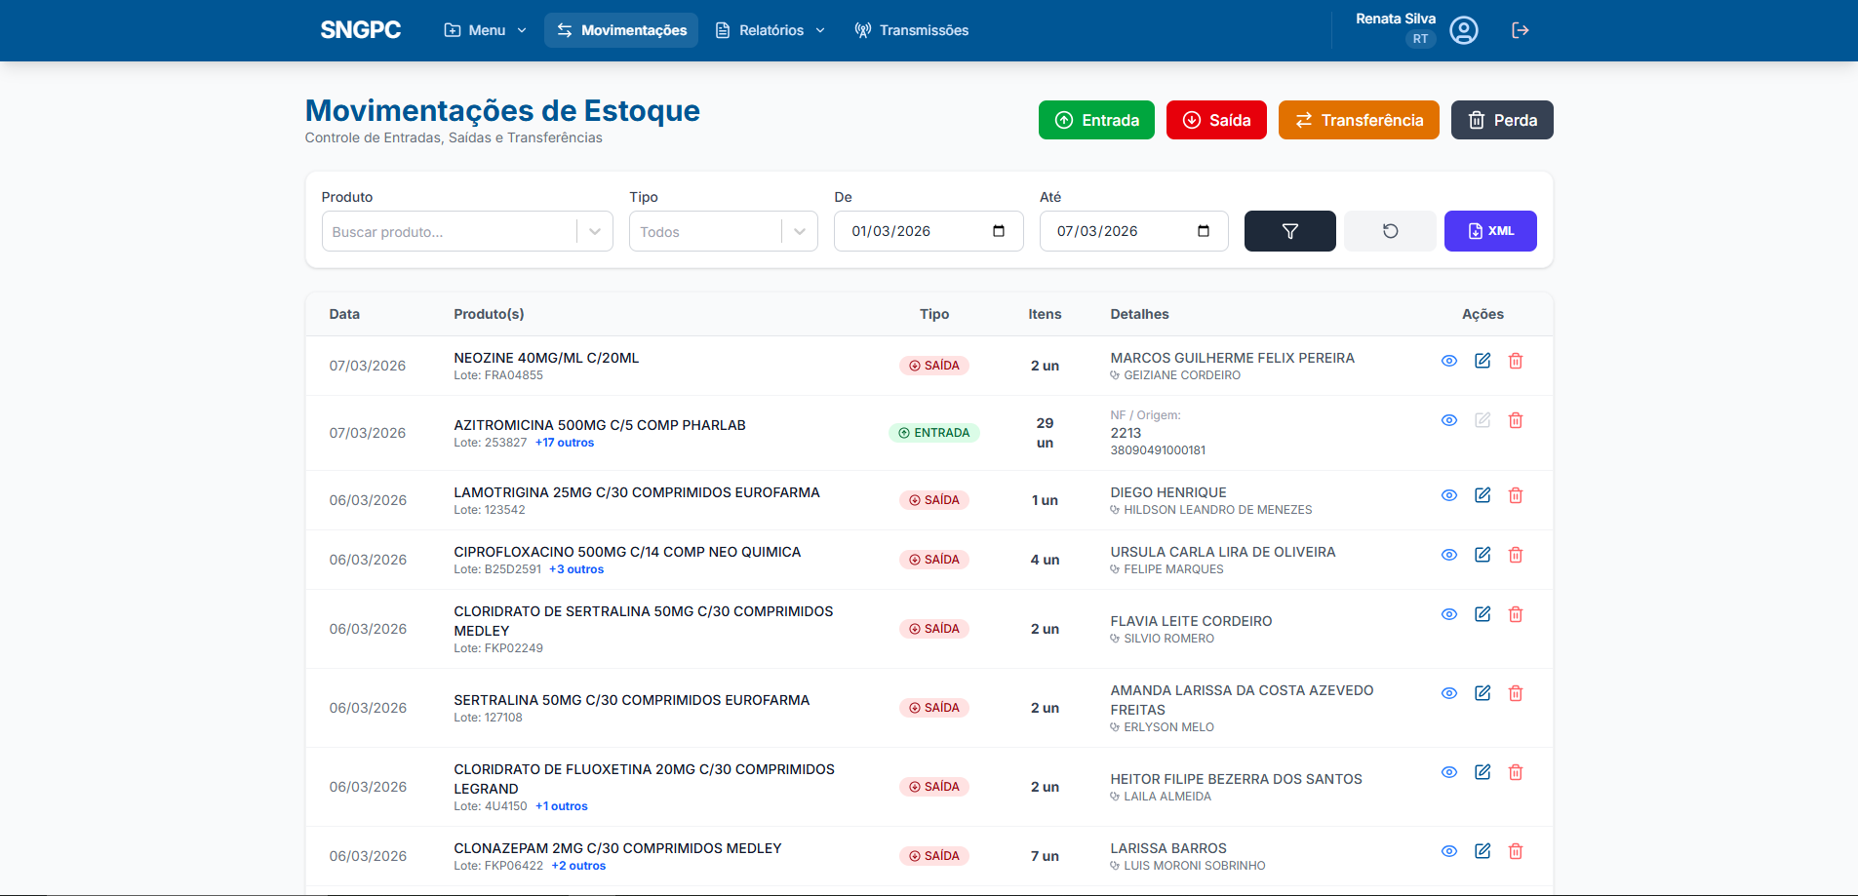The image size is (1858, 896).
Task: Open the filter (funnel) icon
Action: tap(1289, 231)
